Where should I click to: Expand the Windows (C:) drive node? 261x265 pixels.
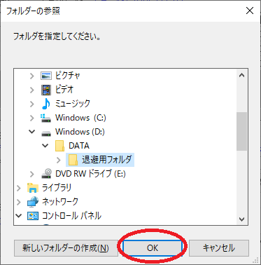tap(32, 118)
